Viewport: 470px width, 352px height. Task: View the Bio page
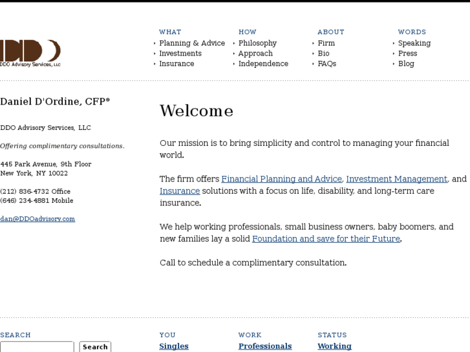[x=323, y=54]
